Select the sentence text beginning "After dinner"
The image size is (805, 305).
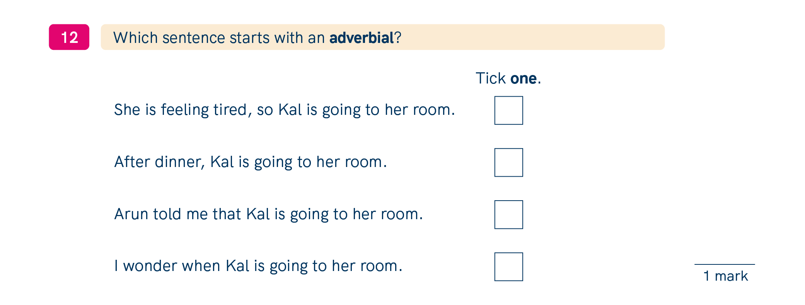(250, 162)
